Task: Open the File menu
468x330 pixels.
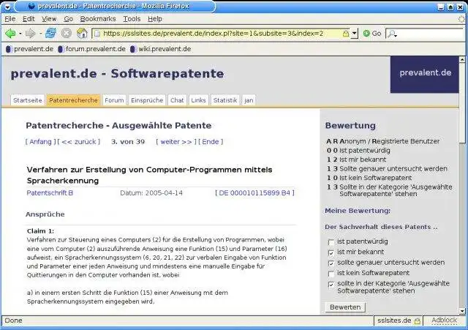Action: click(x=10, y=19)
